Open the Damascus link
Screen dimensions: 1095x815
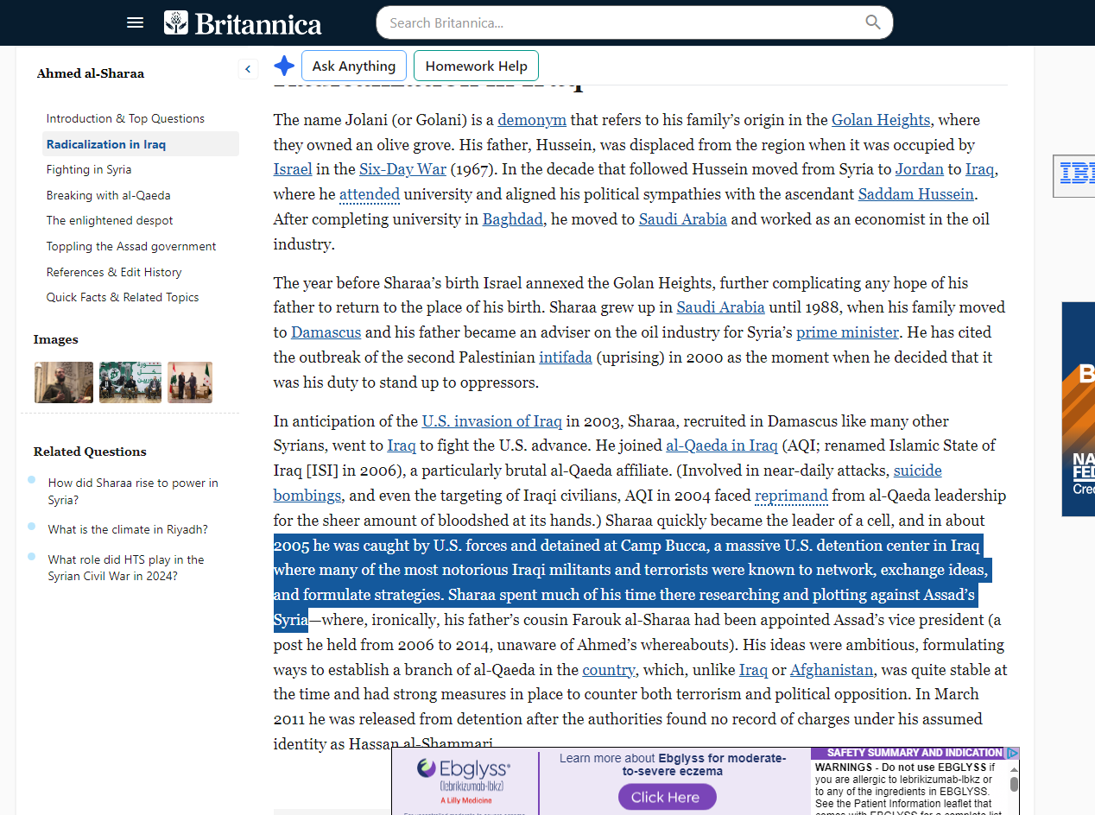tap(326, 332)
